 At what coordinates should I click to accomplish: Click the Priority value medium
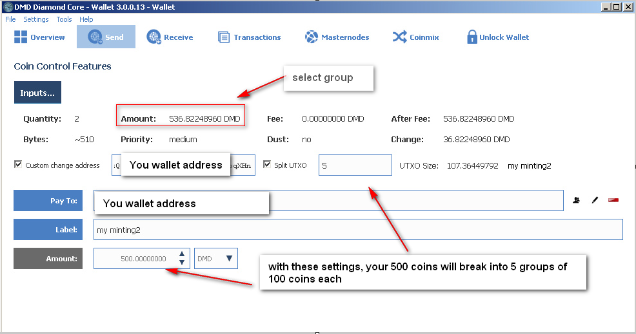(x=183, y=139)
